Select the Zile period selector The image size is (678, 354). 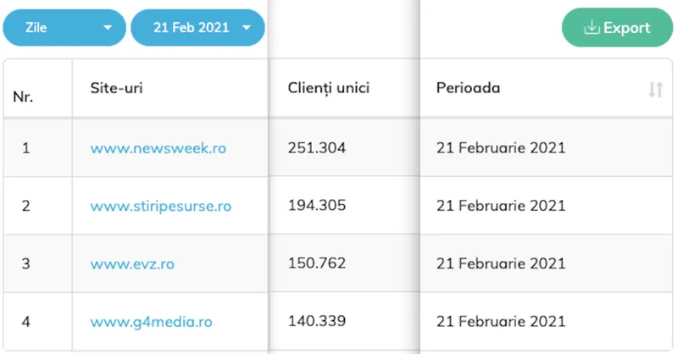[x=64, y=28]
